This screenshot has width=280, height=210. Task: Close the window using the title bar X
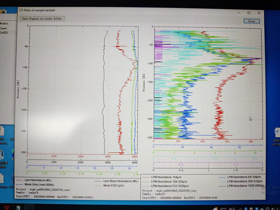tap(259, 13)
